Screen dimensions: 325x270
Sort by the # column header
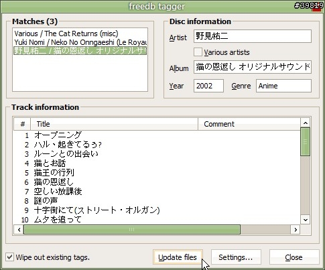click(x=22, y=124)
